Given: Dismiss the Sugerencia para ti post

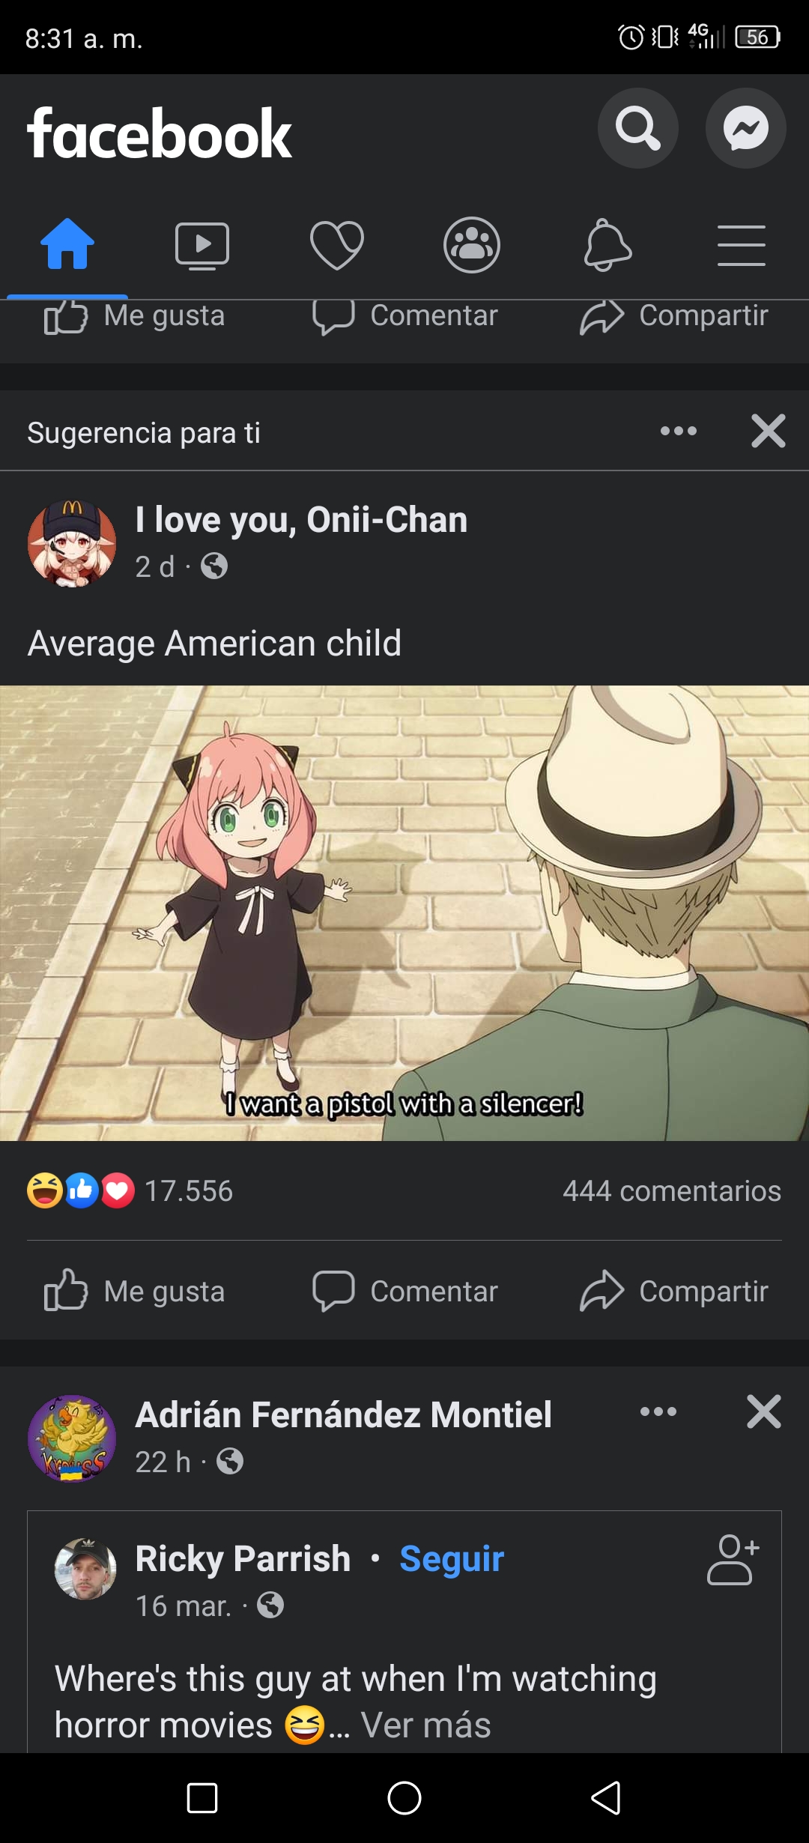Looking at the screenshot, I should pos(769,431).
